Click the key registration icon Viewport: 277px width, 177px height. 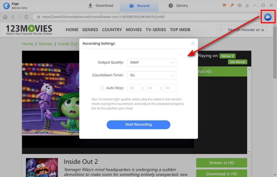click(x=232, y=6)
